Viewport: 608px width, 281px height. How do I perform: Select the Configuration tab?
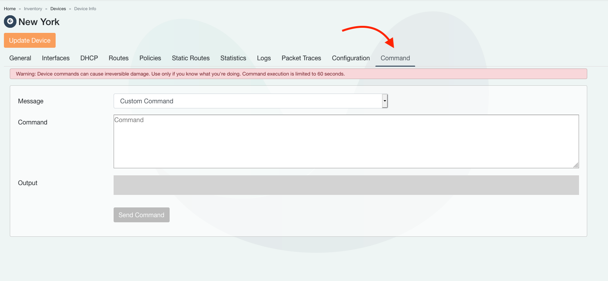coord(351,58)
